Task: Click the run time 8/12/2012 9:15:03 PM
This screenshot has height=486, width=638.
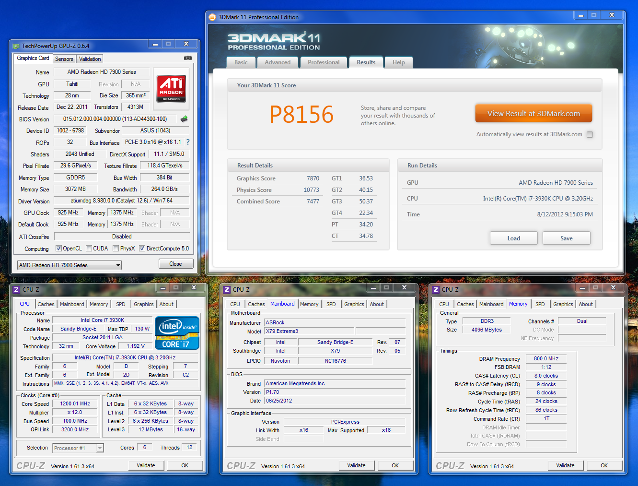Action: [565, 214]
